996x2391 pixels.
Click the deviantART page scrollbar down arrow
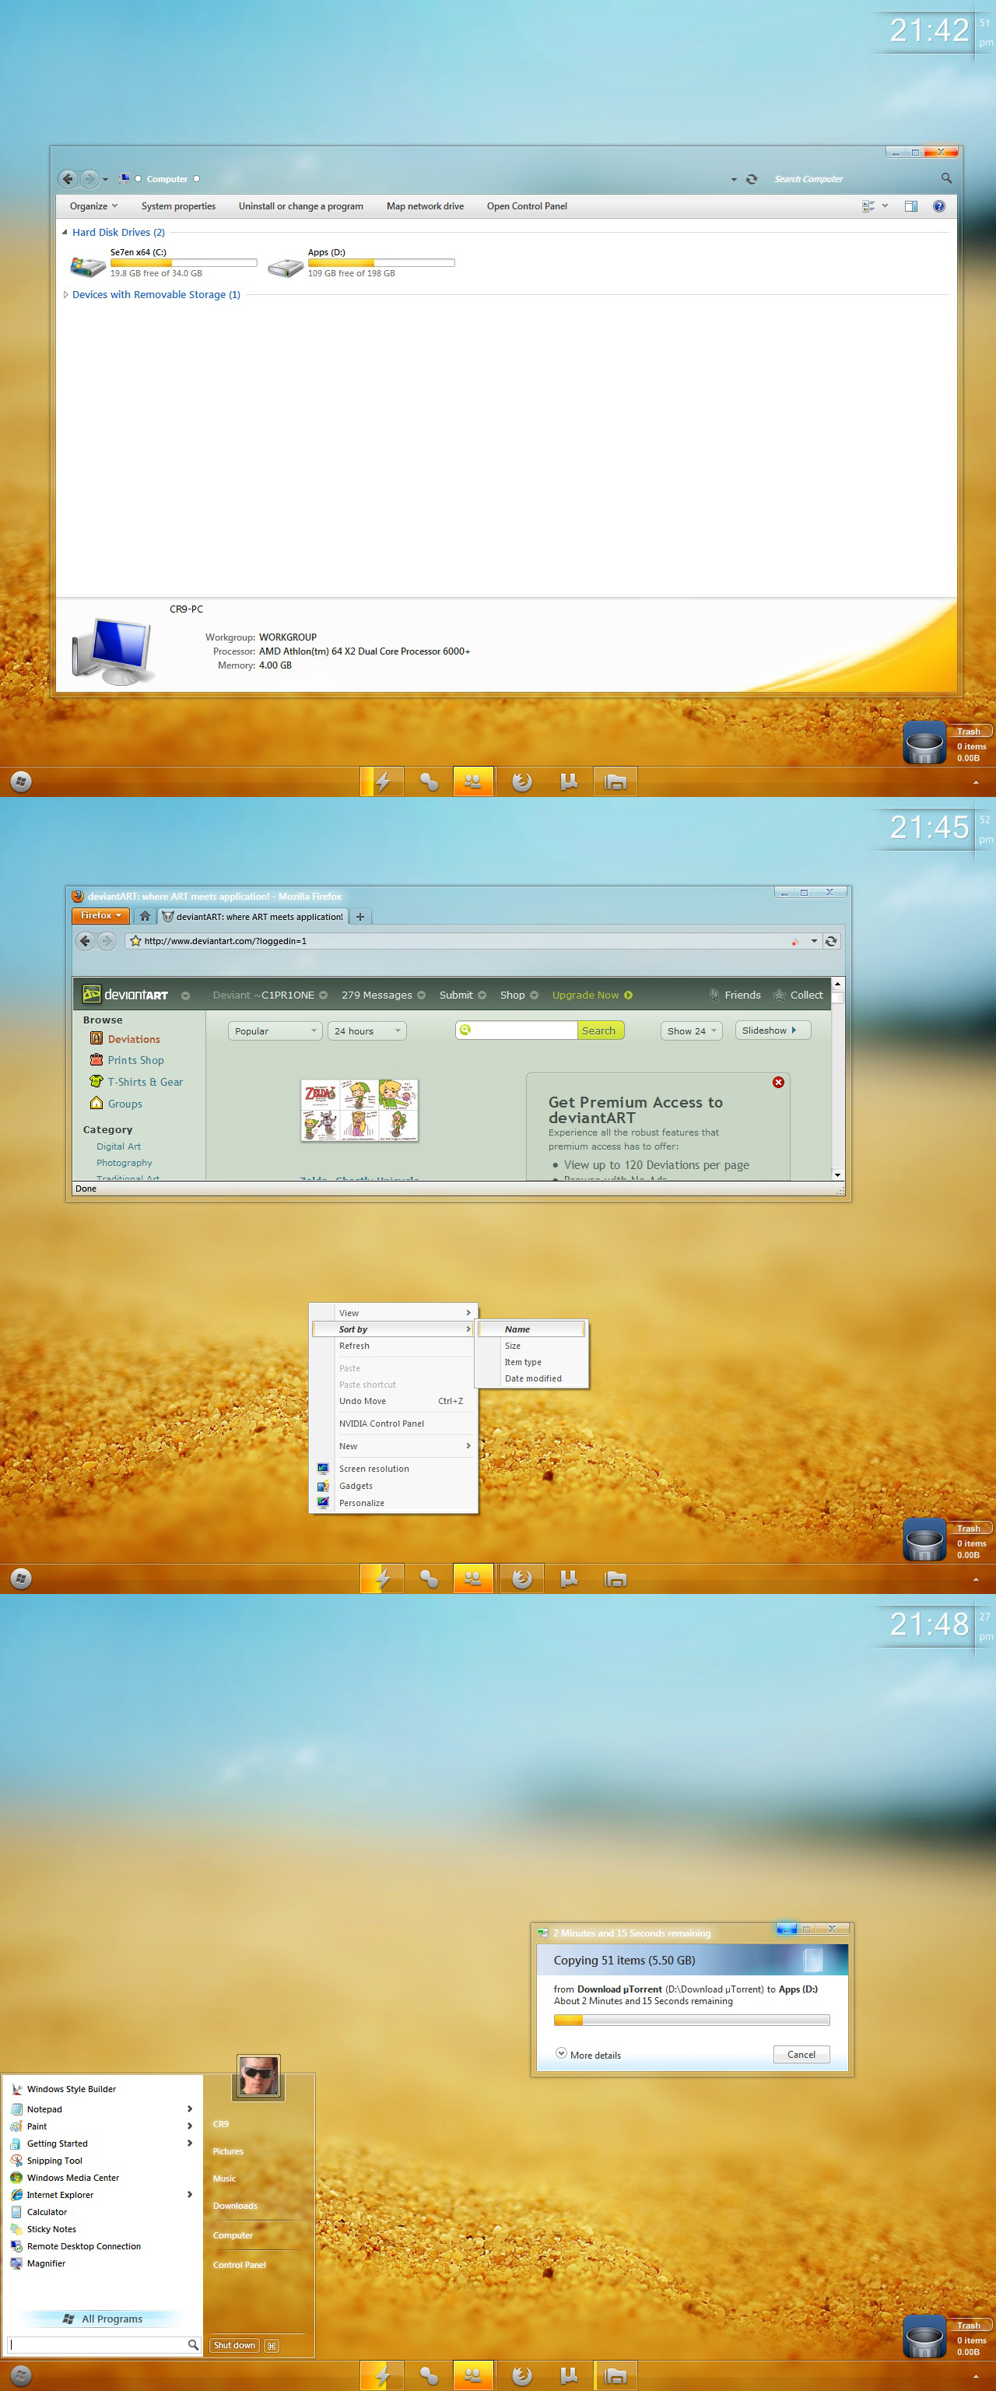837,1174
